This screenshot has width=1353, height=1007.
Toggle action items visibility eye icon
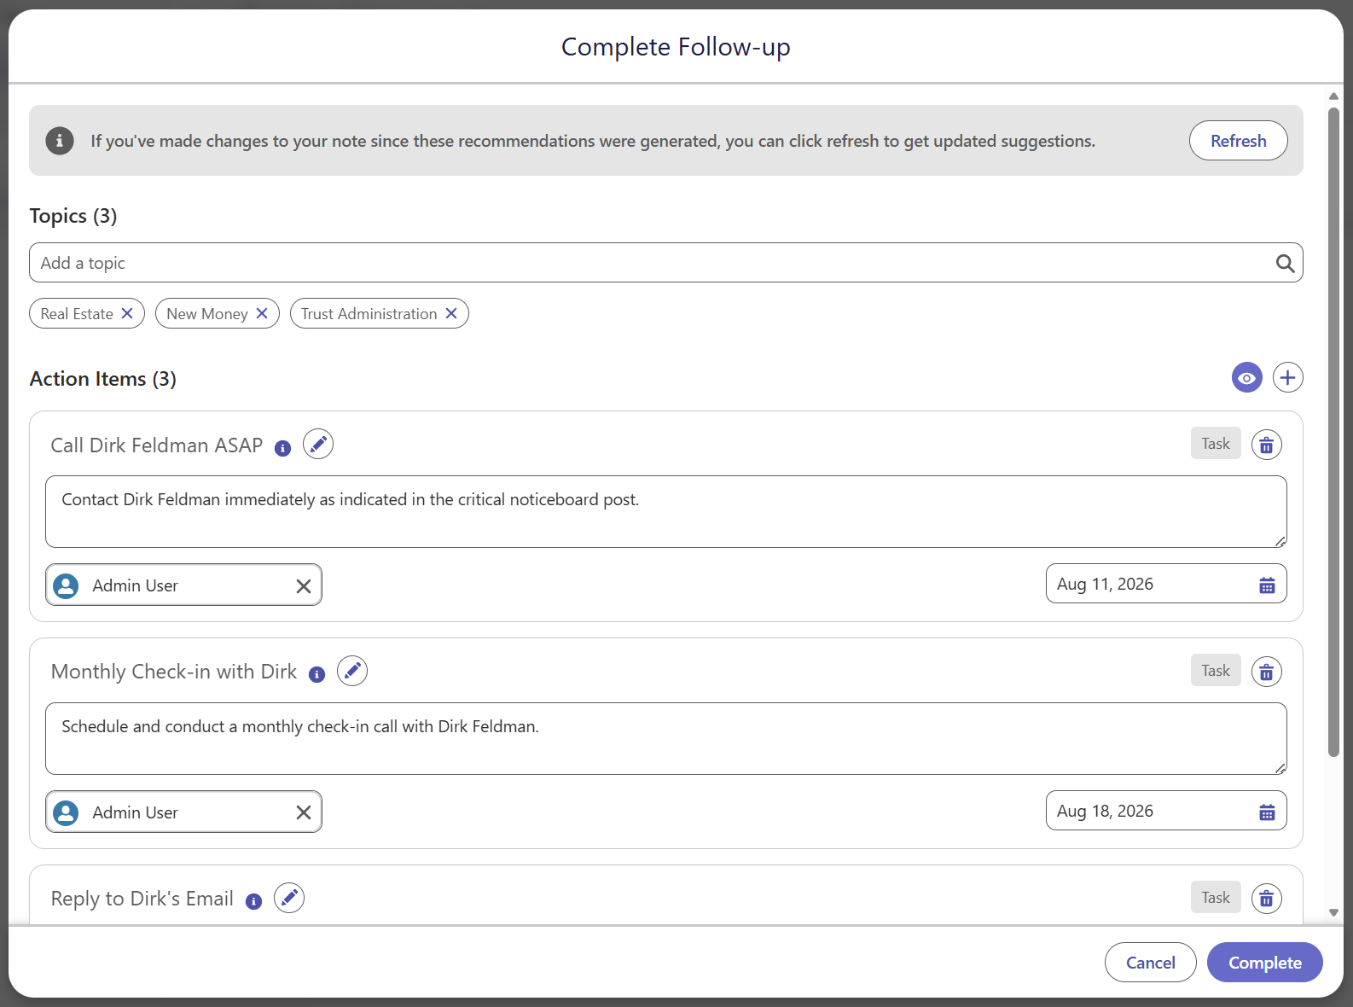tap(1247, 377)
